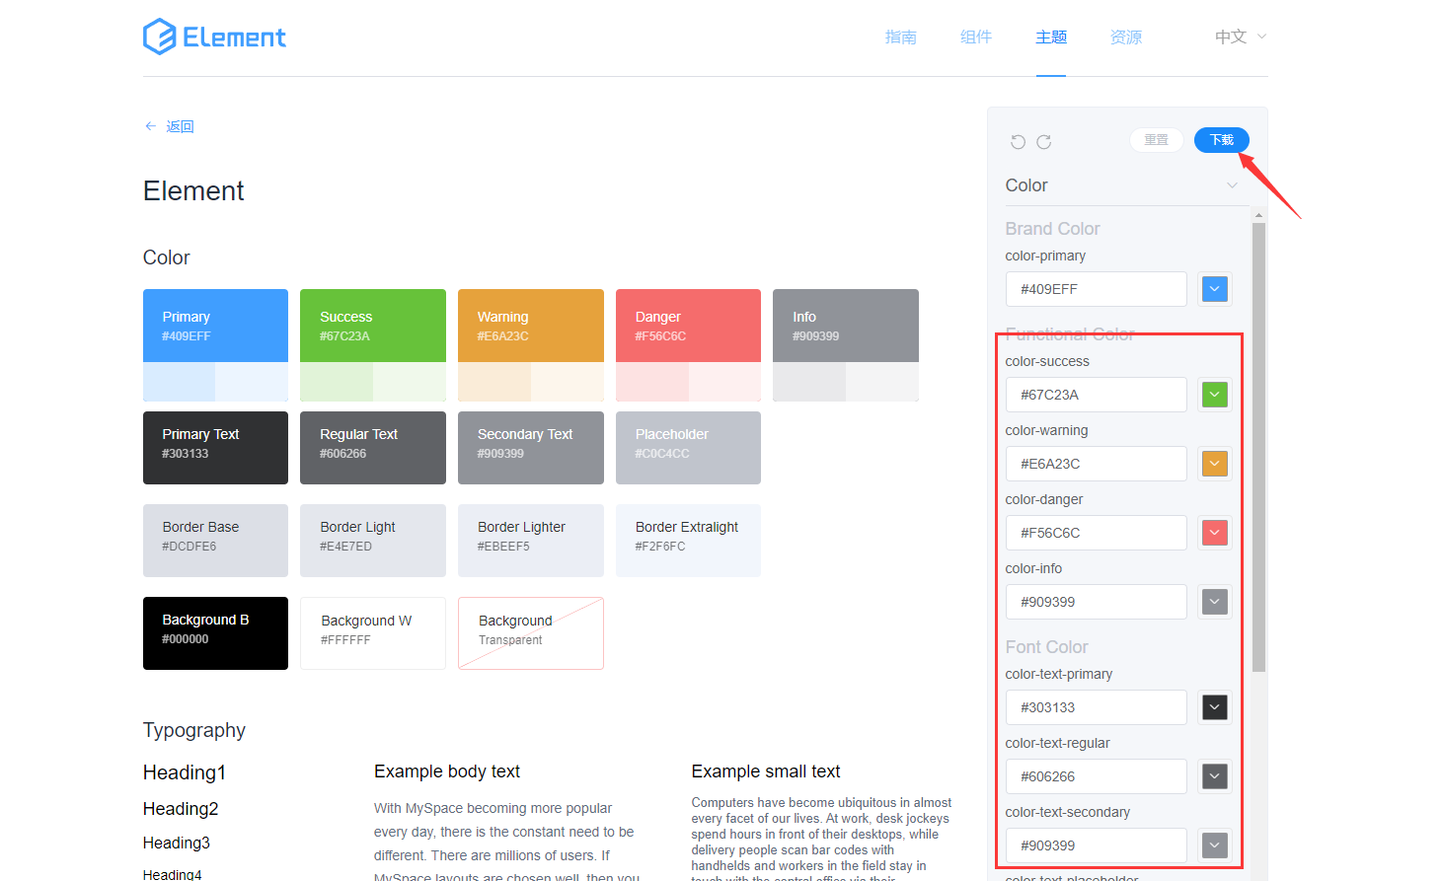Viewport: 1442px width, 881px height.
Task: Go to the 组件 nav tab
Action: (x=975, y=37)
